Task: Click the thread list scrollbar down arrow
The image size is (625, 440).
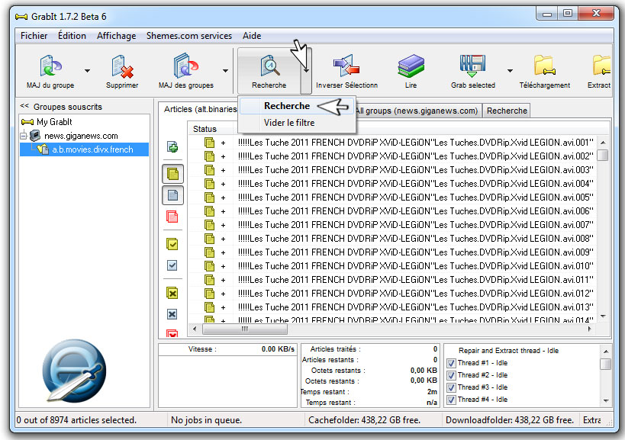Action: (x=606, y=400)
